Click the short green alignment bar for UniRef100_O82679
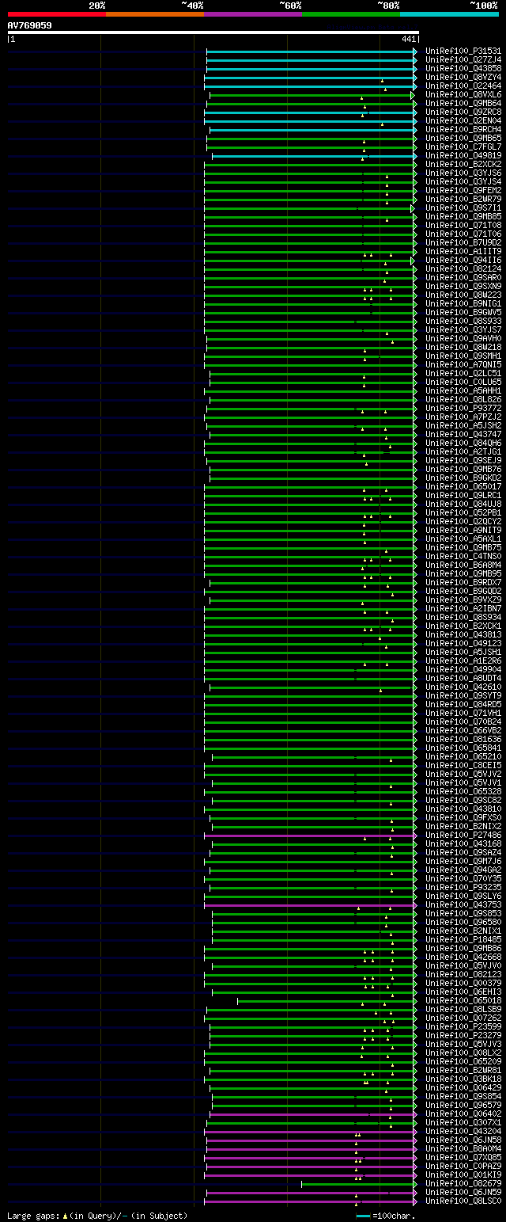The image size is (506, 1222). 357,1183
